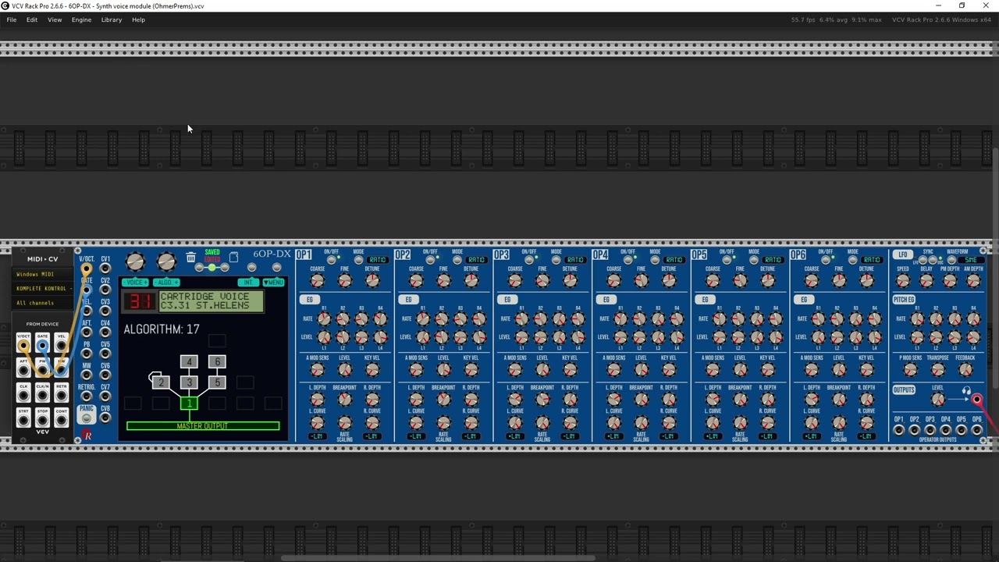
Task: Click the RETR output port on MIDI-CV
Action: [61, 396]
